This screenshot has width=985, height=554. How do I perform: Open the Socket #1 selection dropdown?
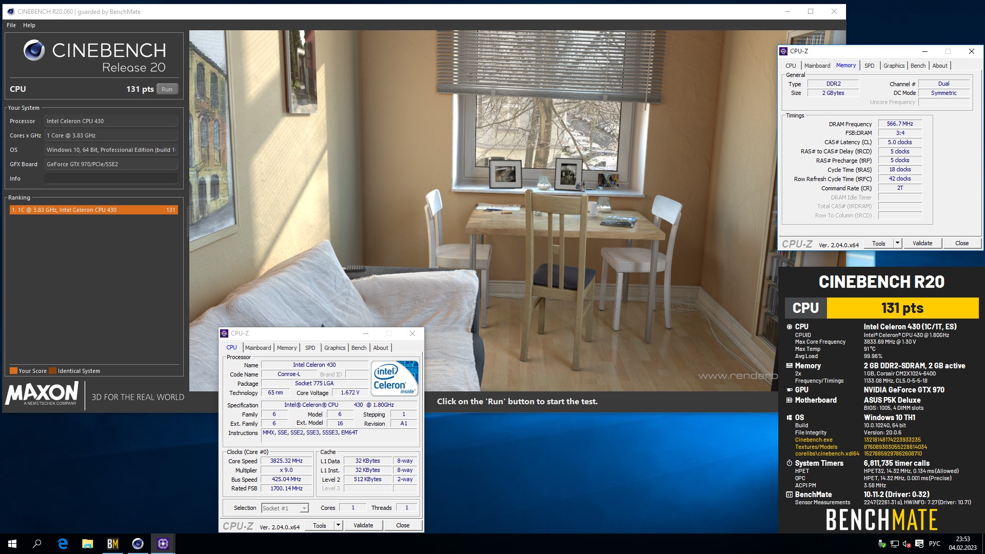(285, 508)
